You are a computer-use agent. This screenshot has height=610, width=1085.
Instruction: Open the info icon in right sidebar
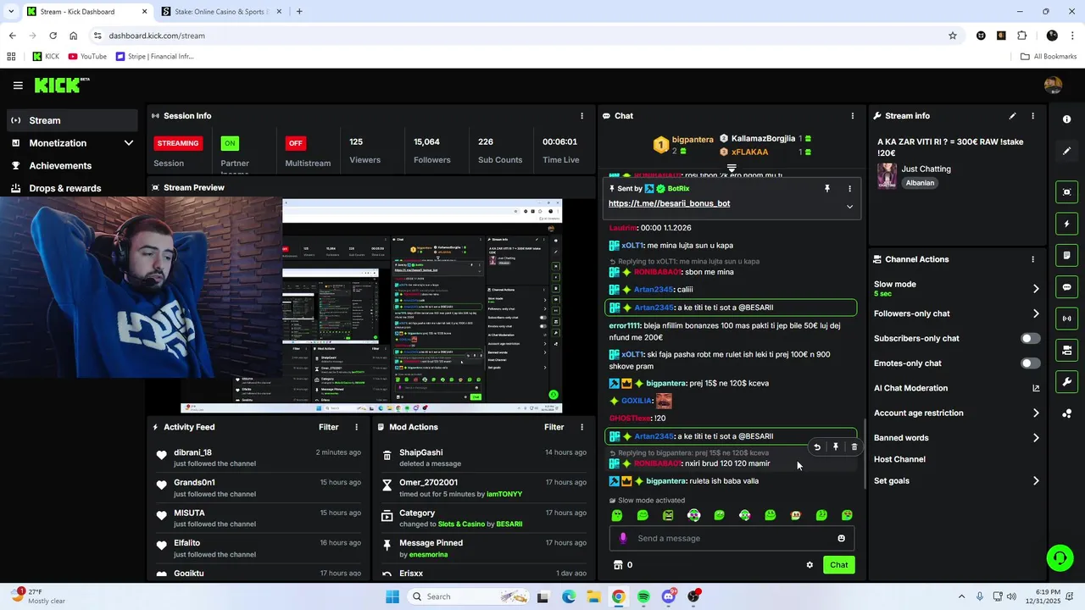pos(1066,119)
